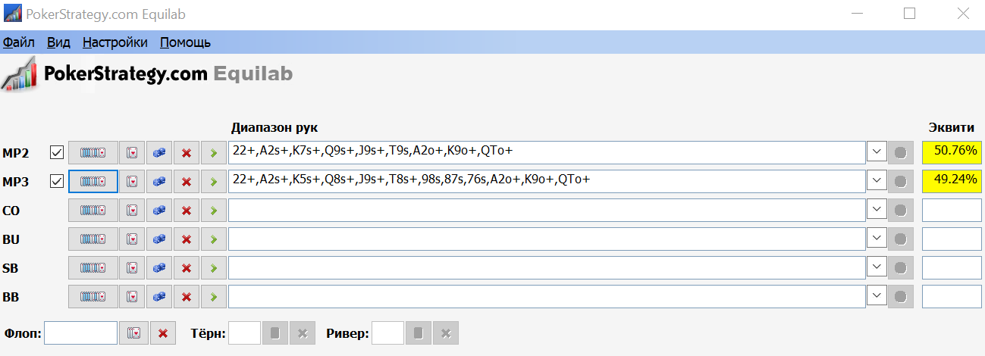This screenshot has width=985, height=356.
Task: Click the Тёрн card input field
Action: pos(244,333)
